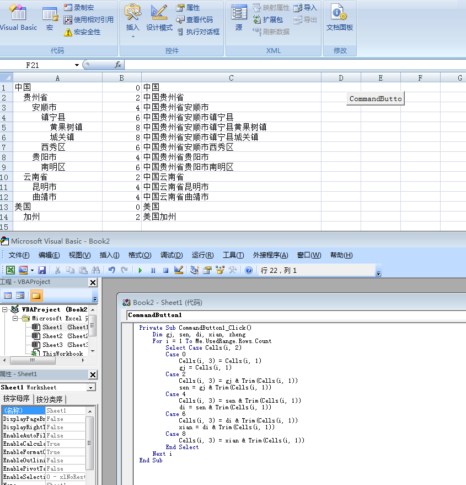The height and width of the screenshot is (485, 466).
Task: Open 宏安全性 macro security settings
Action: pos(82,32)
